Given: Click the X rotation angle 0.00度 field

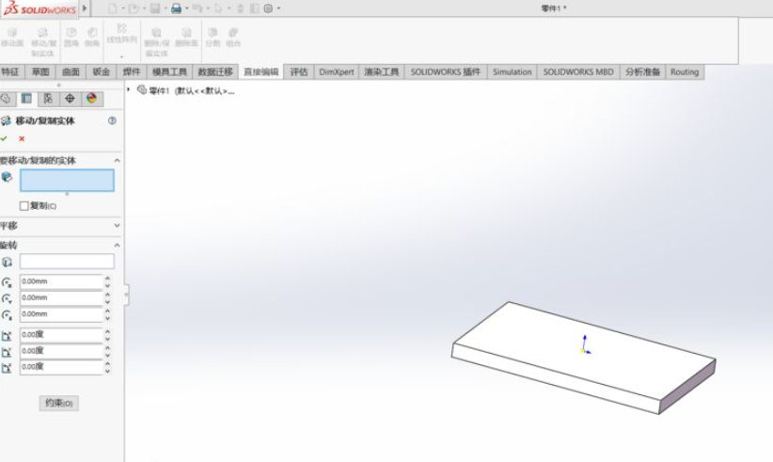Looking at the screenshot, I should (x=61, y=335).
